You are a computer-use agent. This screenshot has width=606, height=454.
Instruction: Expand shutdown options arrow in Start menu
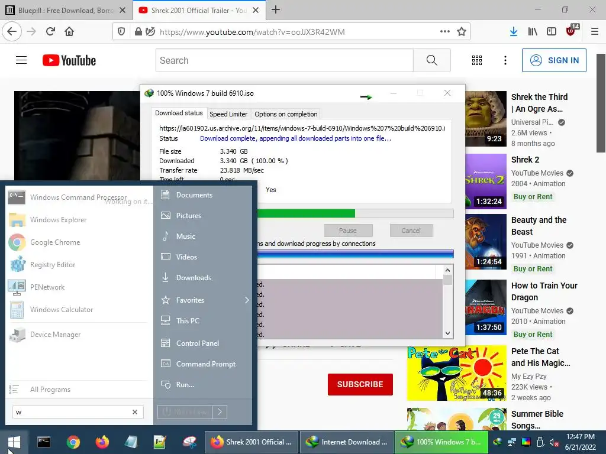click(x=220, y=412)
